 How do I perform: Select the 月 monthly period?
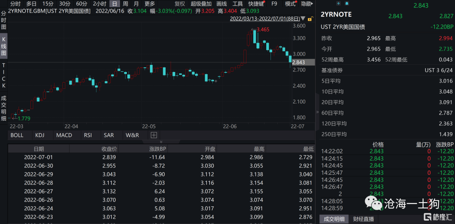point(136,4)
